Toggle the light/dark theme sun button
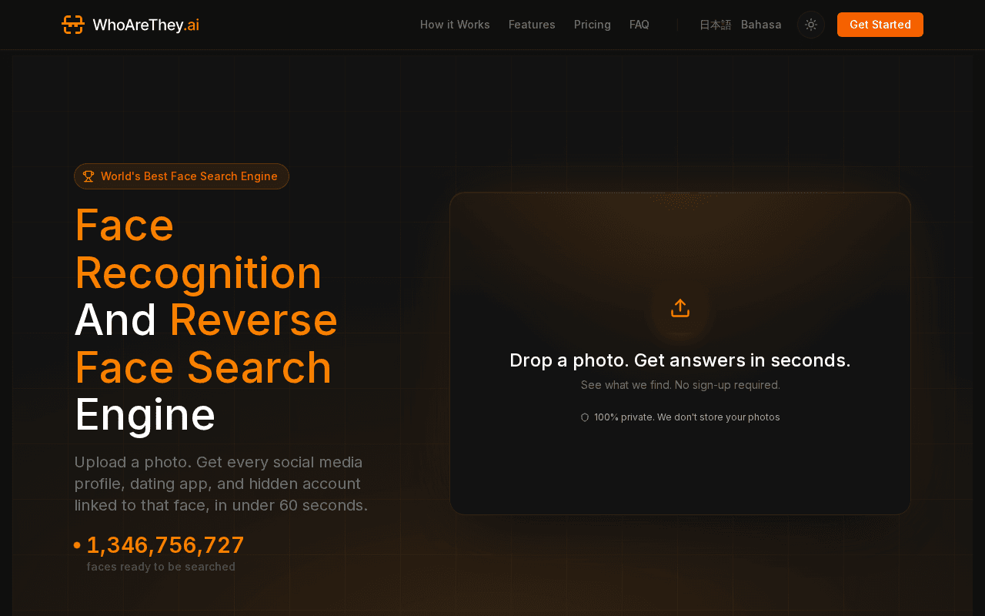The height and width of the screenshot is (616, 985). [811, 25]
